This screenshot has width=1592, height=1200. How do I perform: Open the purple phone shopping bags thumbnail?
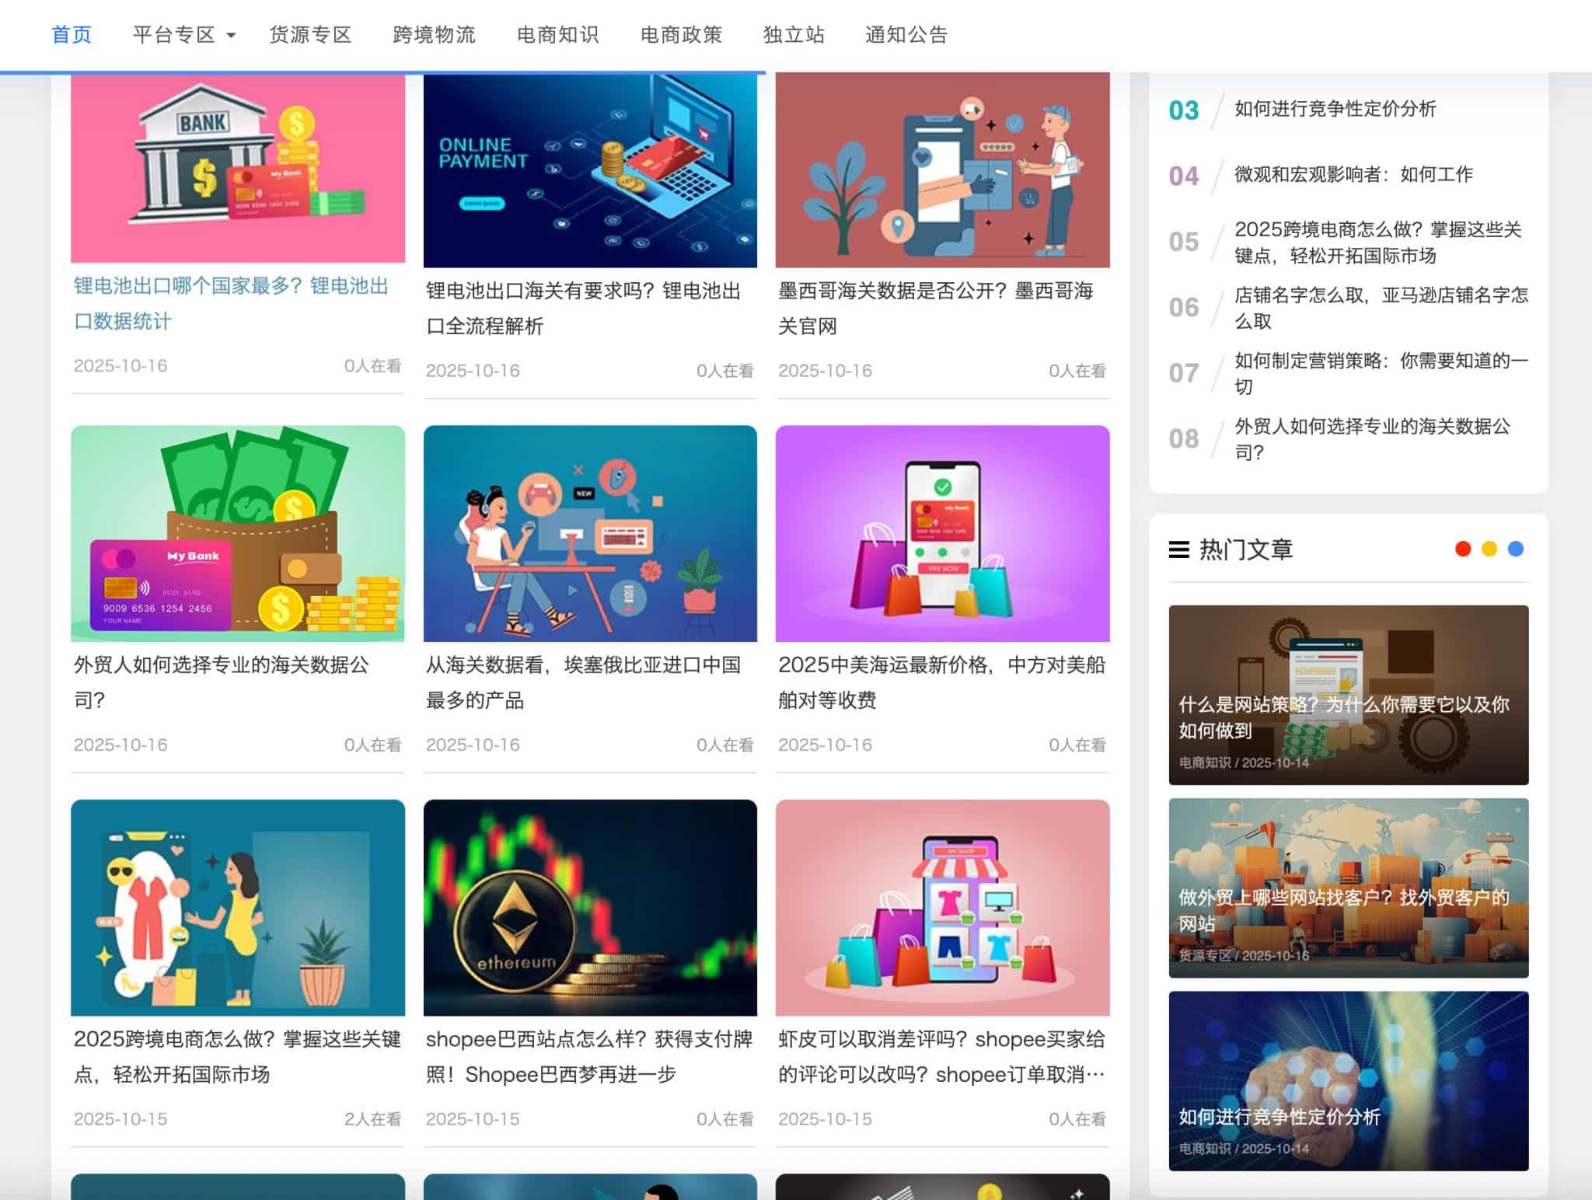(x=942, y=533)
